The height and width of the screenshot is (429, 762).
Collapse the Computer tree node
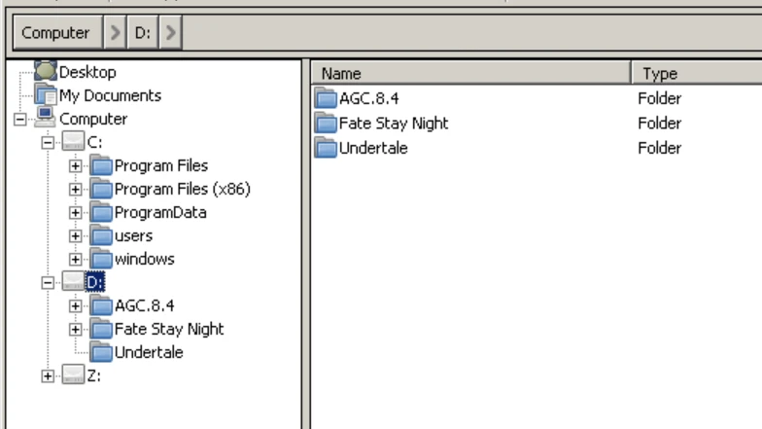click(20, 120)
